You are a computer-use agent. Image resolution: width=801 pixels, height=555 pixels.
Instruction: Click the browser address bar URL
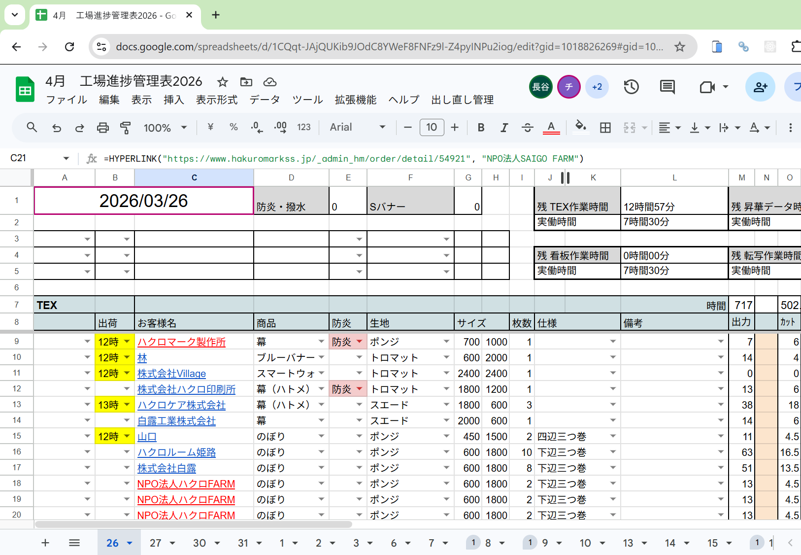point(389,47)
